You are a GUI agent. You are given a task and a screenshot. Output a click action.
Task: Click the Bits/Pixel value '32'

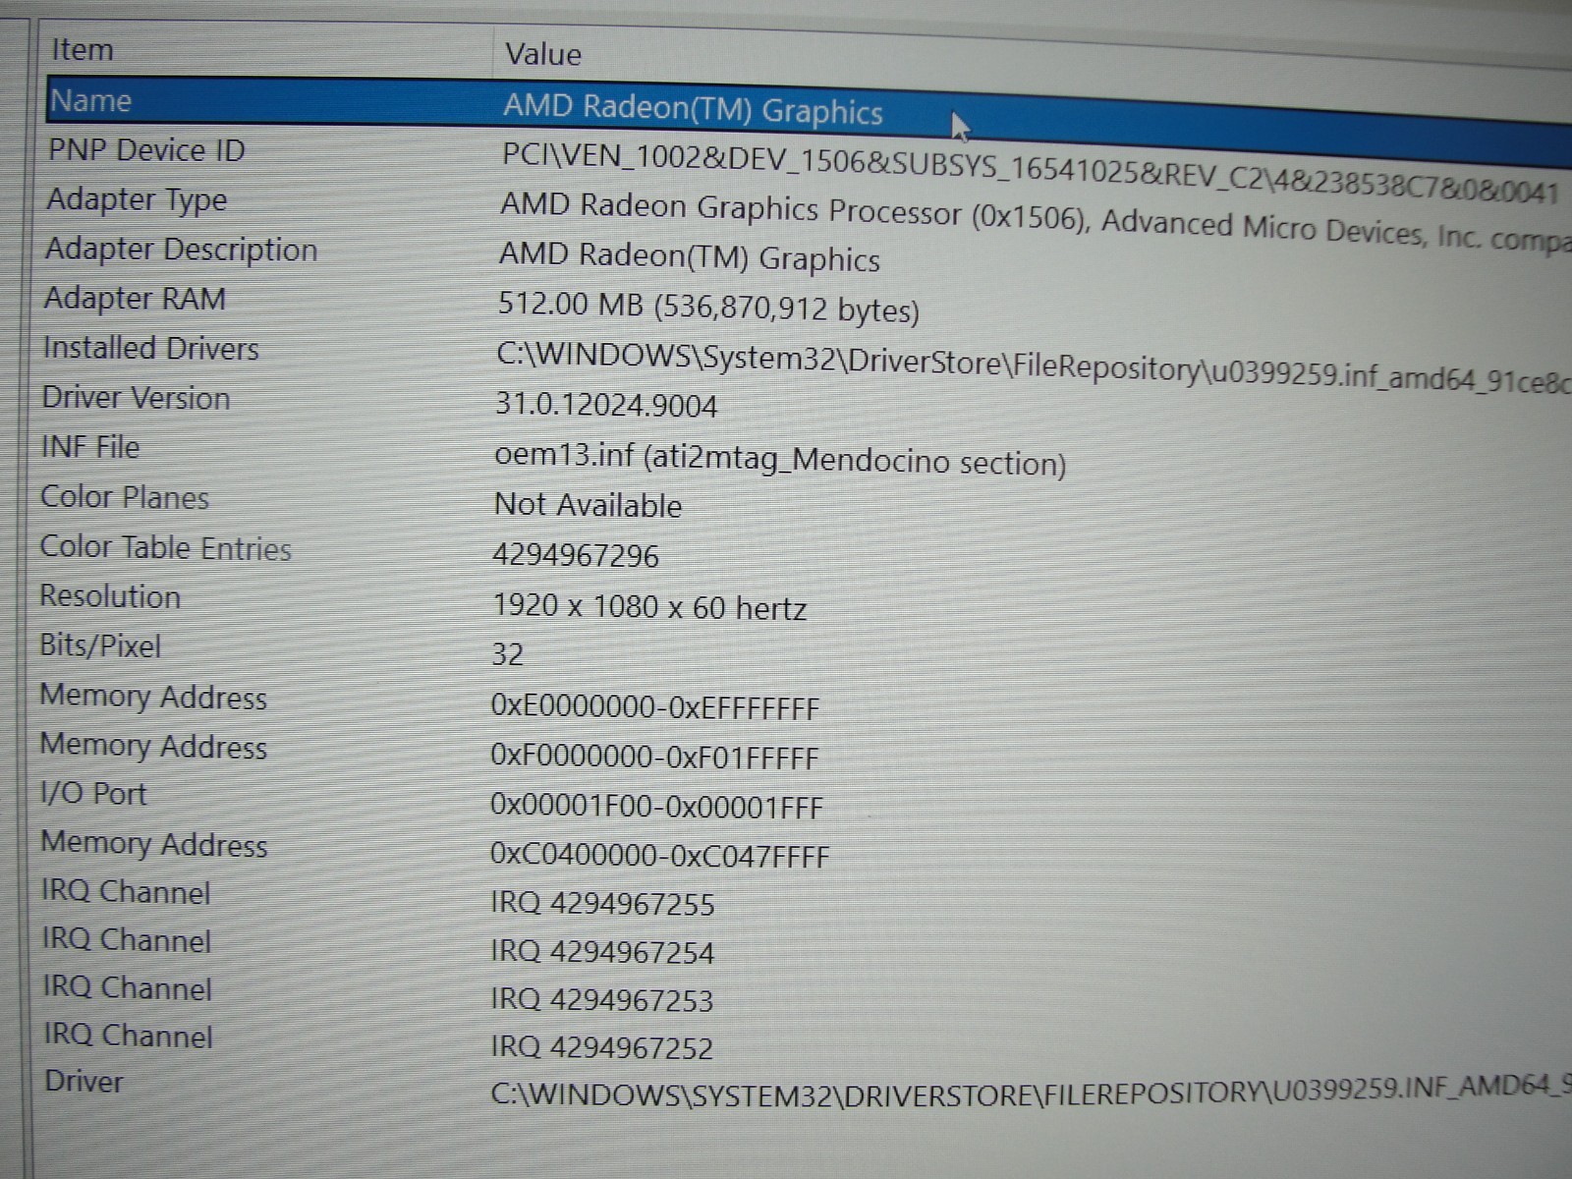click(x=508, y=654)
